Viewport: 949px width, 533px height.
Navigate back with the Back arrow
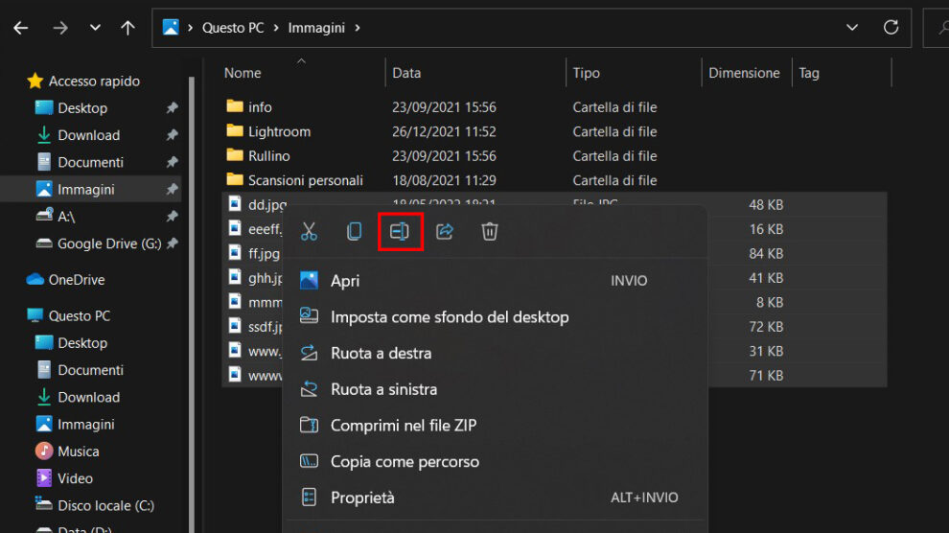tap(21, 28)
